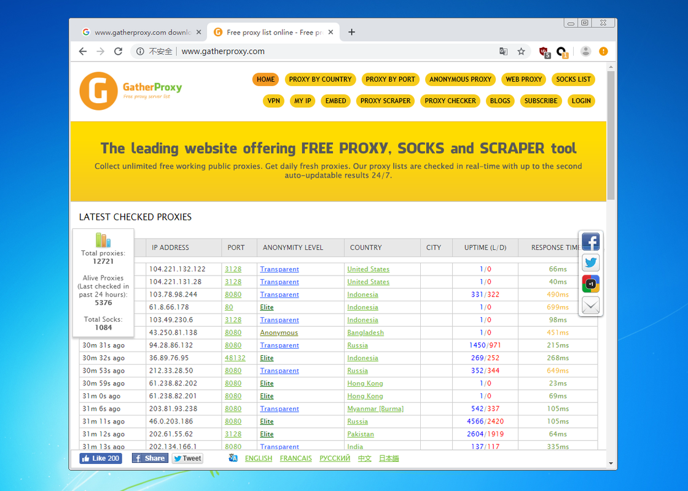The height and width of the screenshot is (491, 688).
Task: Open the VPN page
Action: [x=274, y=101]
